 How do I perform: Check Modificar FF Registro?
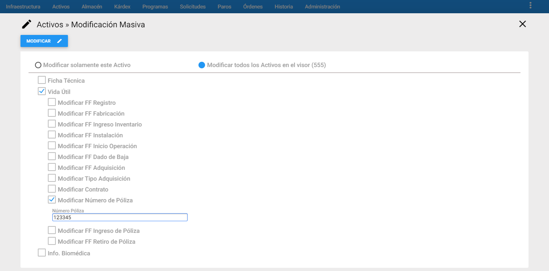(x=52, y=102)
